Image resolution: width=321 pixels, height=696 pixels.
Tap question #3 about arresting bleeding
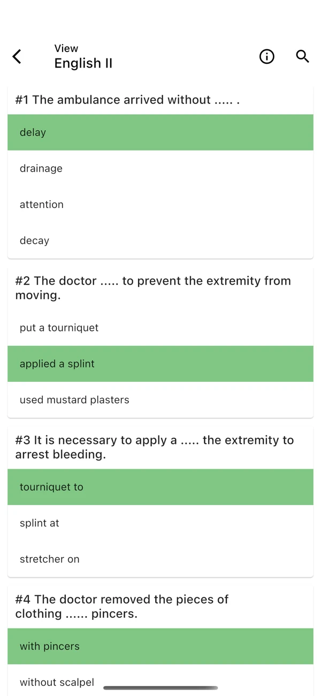pyautogui.click(x=155, y=447)
